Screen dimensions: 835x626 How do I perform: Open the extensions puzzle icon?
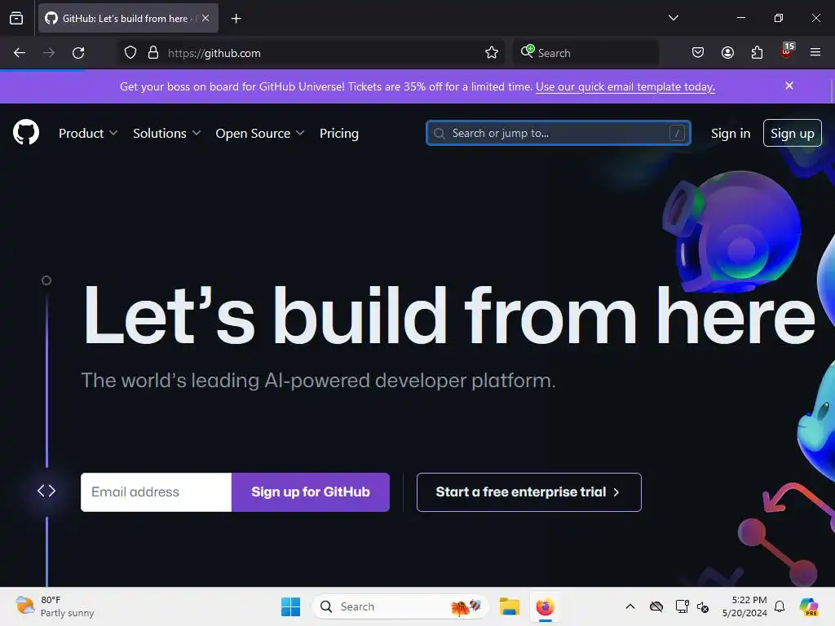[757, 53]
